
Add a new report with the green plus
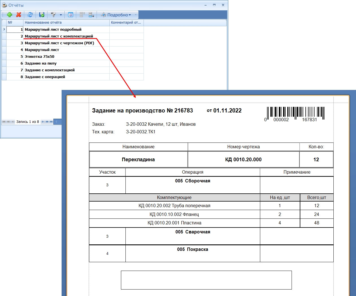pos(10,15)
